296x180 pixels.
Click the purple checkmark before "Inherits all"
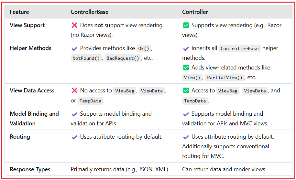point(186,48)
